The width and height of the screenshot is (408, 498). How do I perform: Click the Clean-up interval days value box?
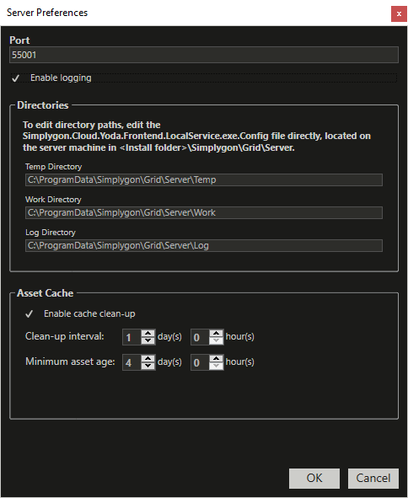pyautogui.click(x=132, y=337)
